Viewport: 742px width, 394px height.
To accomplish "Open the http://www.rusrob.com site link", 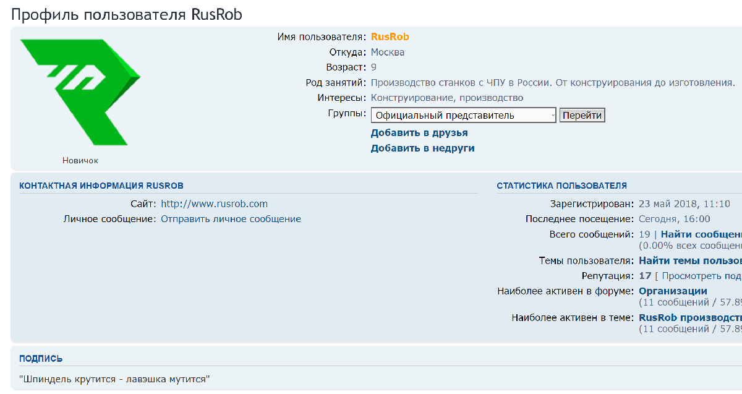I will (214, 203).
